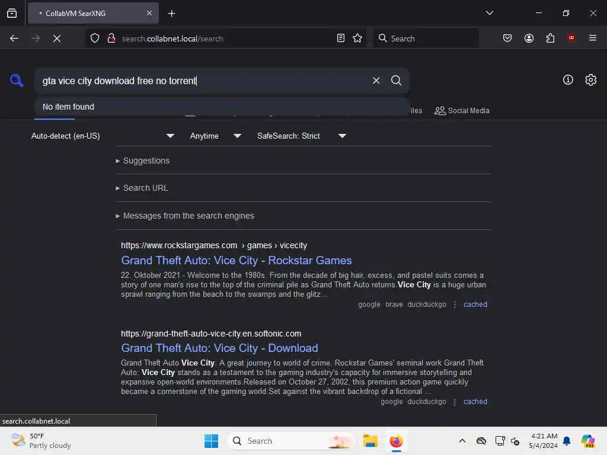Open extensions puzzle icon
607x455 pixels.
[550, 38]
